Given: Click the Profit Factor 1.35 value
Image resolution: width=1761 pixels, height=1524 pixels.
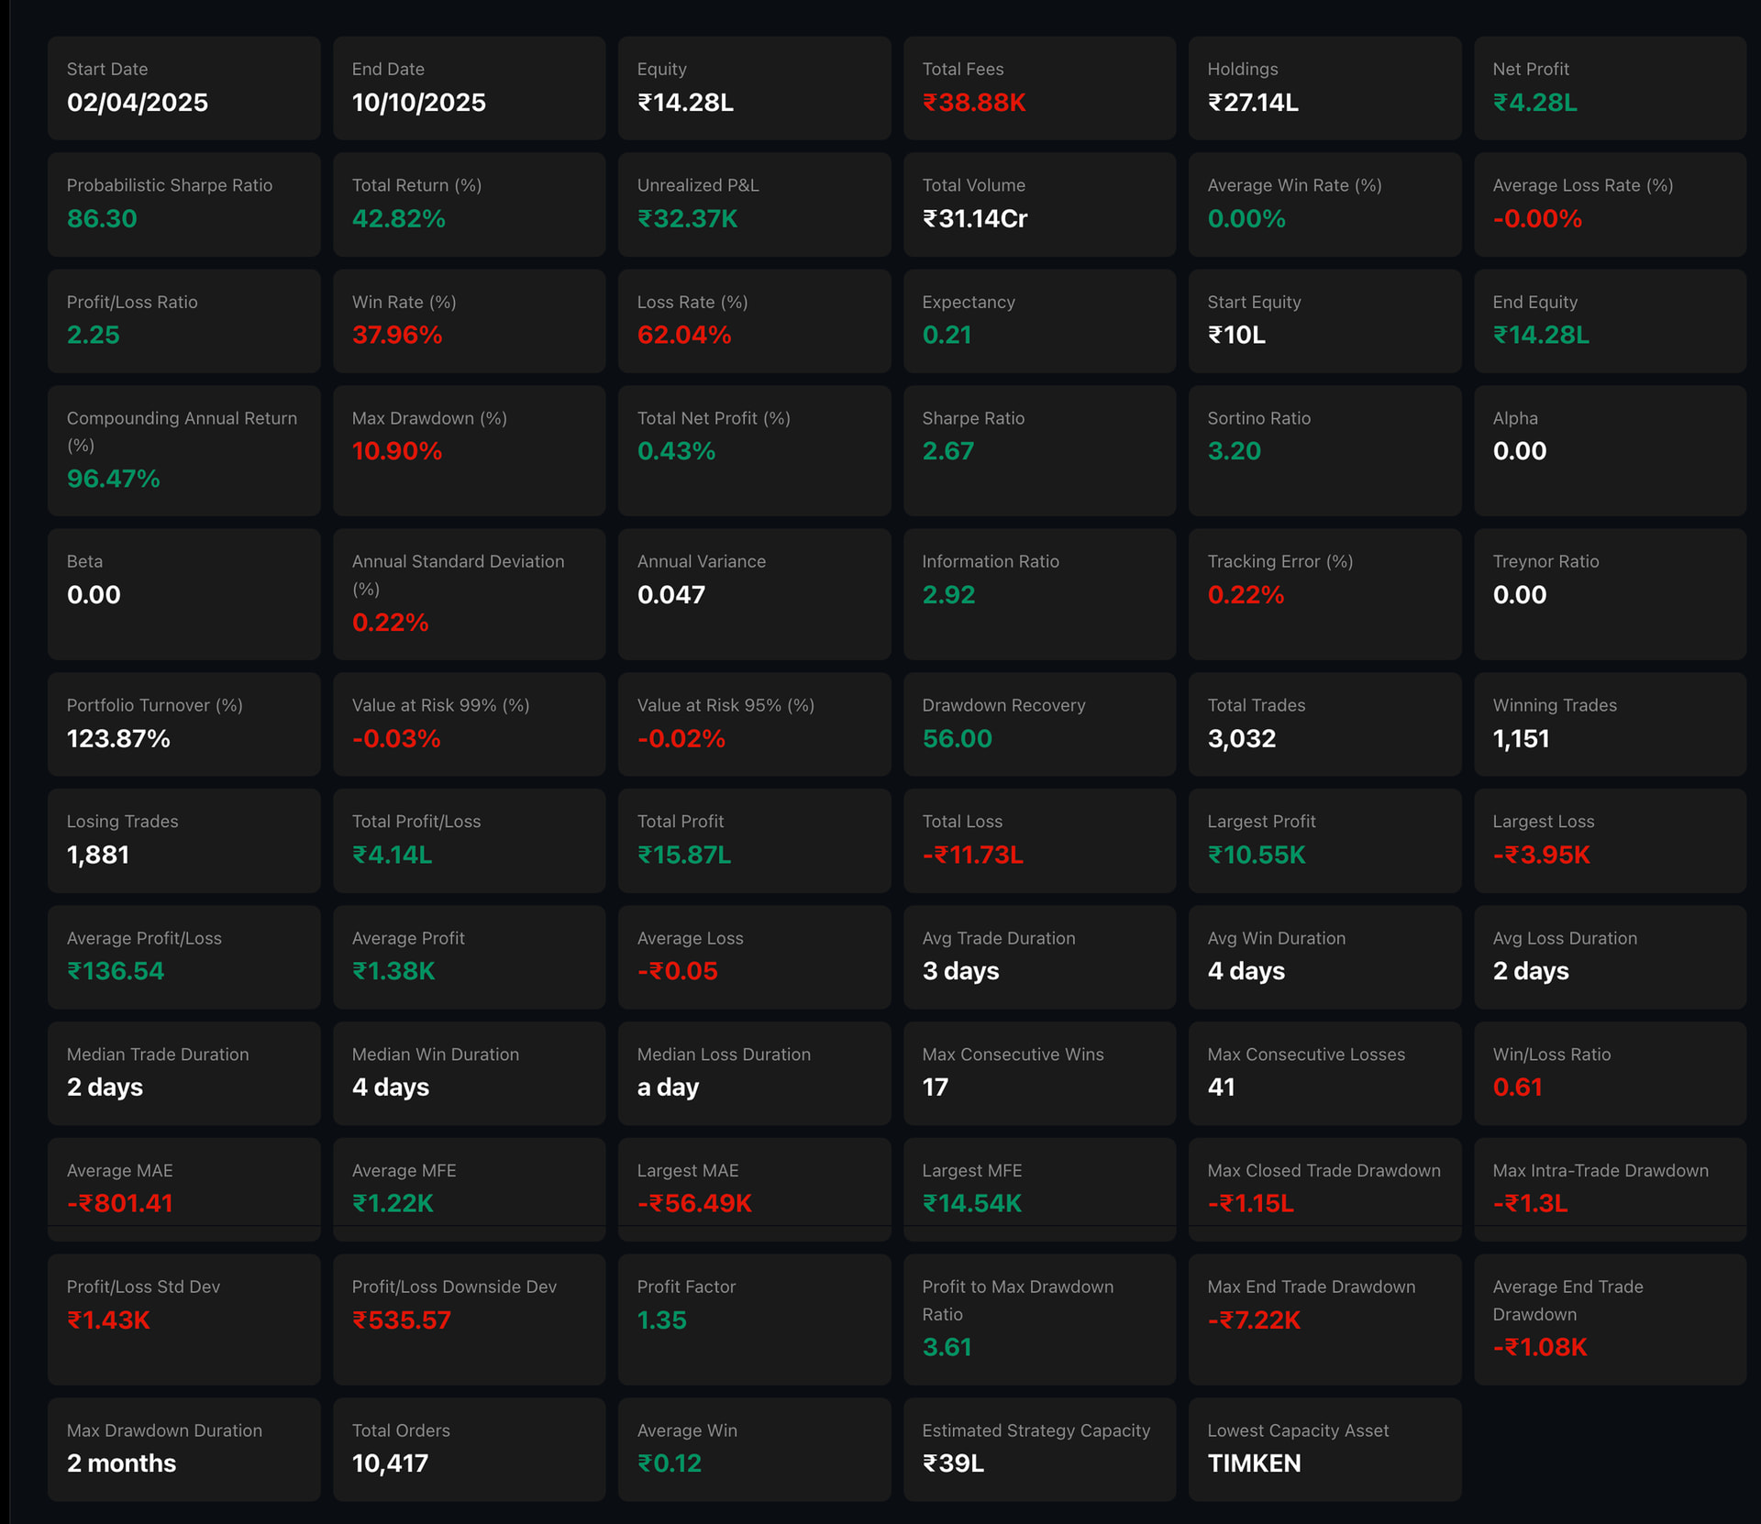Looking at the screenshot, I should tap(661, 1320).
